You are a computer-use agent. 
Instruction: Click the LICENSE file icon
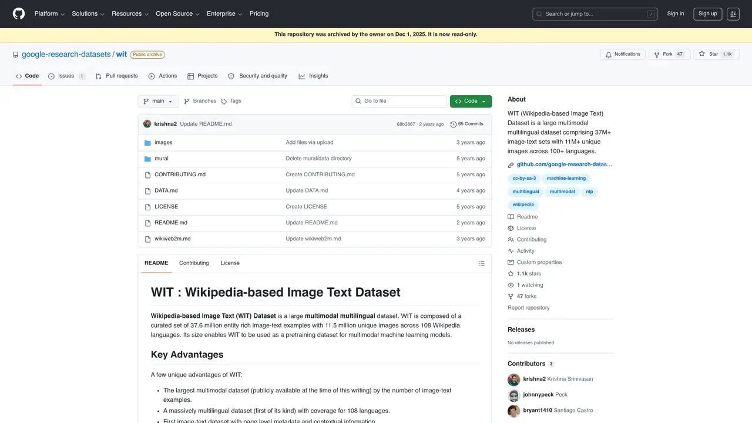148,207
